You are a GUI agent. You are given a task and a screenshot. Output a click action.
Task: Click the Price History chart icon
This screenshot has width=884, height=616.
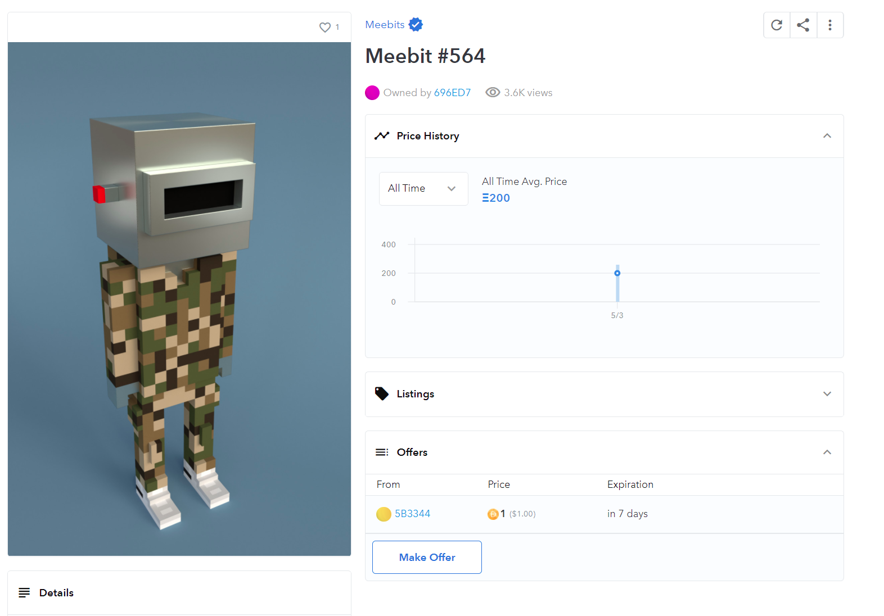pos(382,136)
